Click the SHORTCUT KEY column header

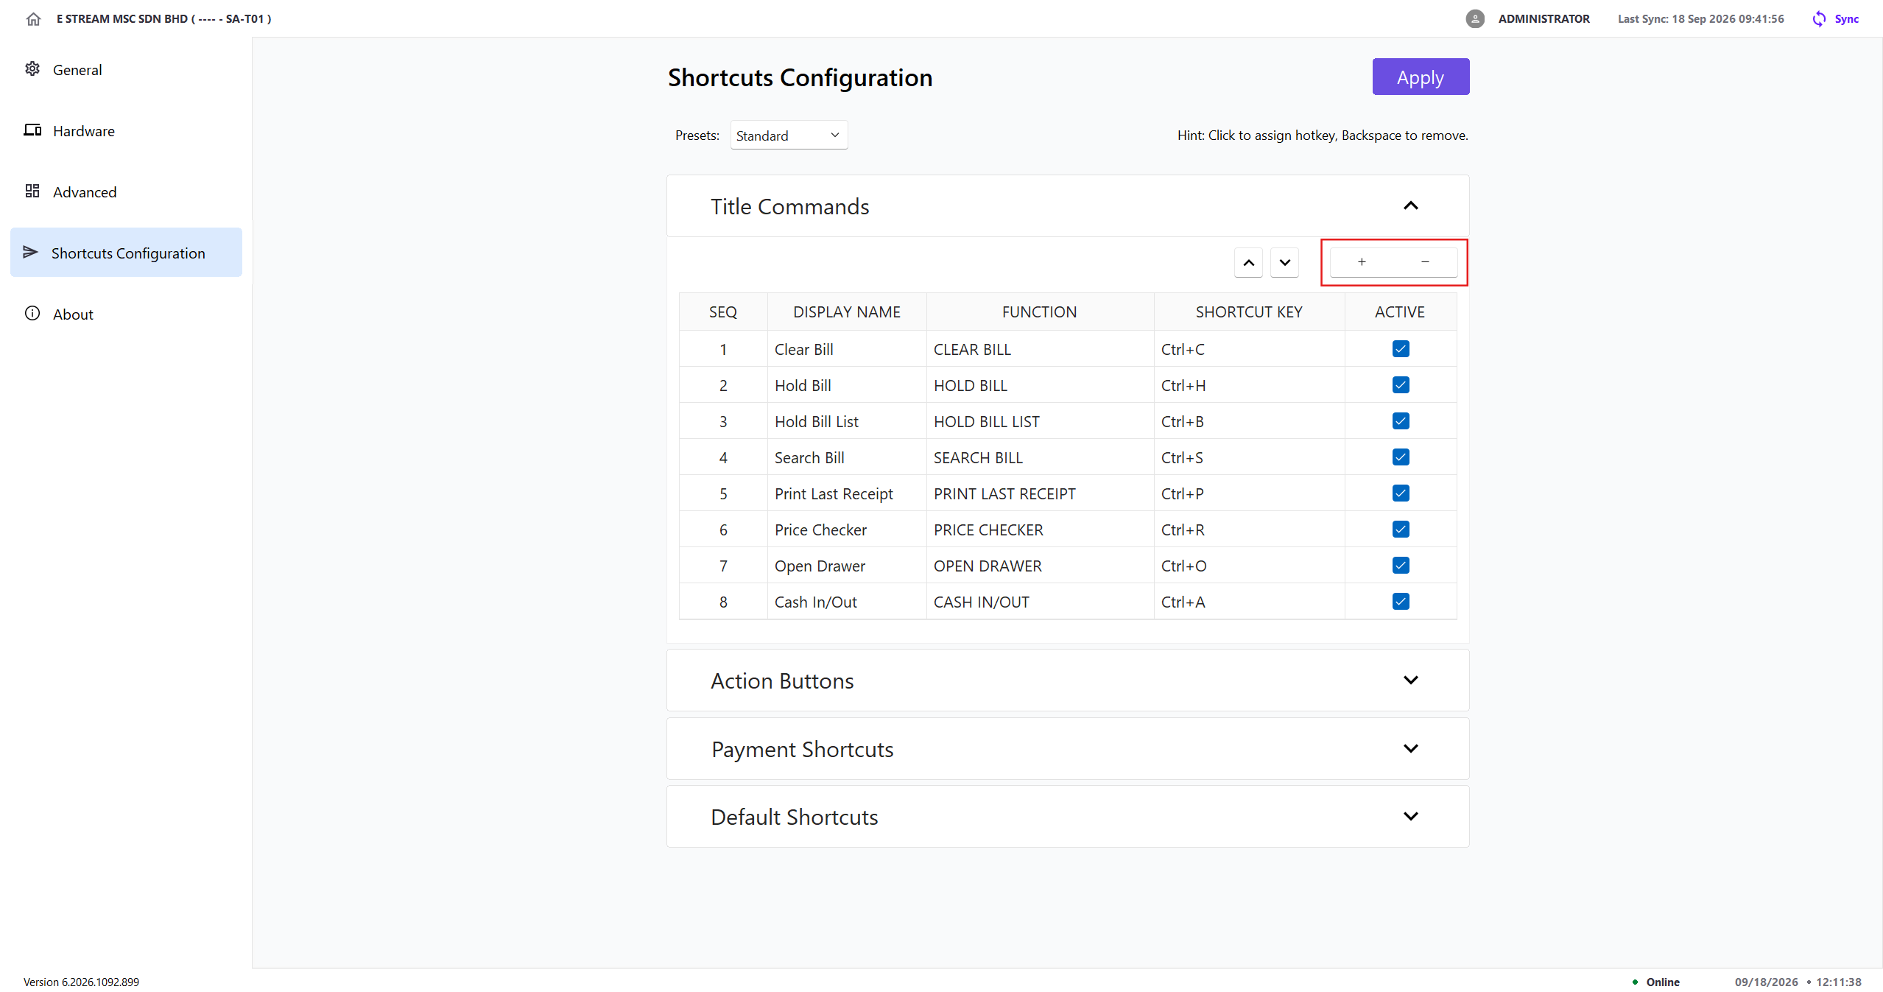pyautogui.click(x=1249, y=312)
